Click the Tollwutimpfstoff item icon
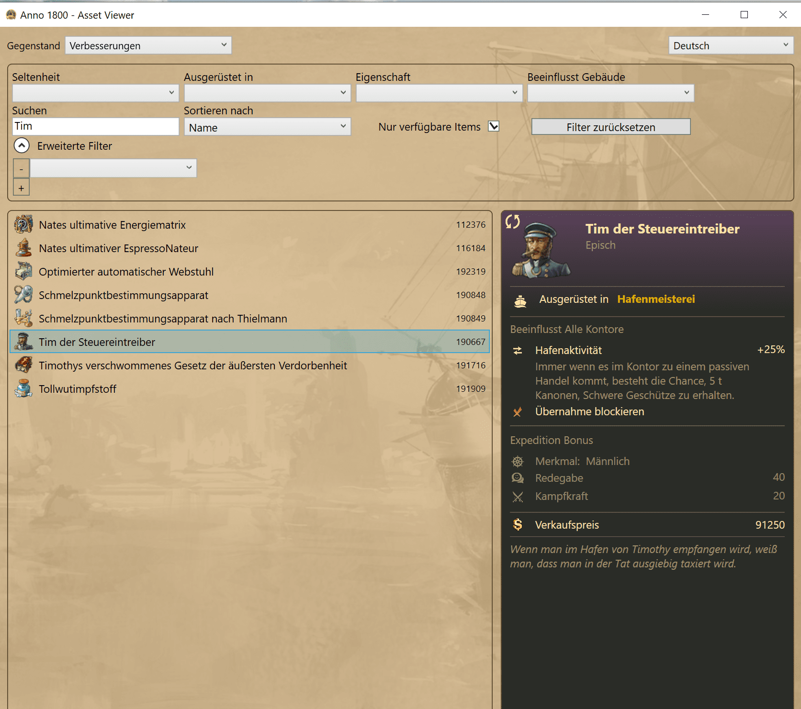 click(x=23, y=388)
